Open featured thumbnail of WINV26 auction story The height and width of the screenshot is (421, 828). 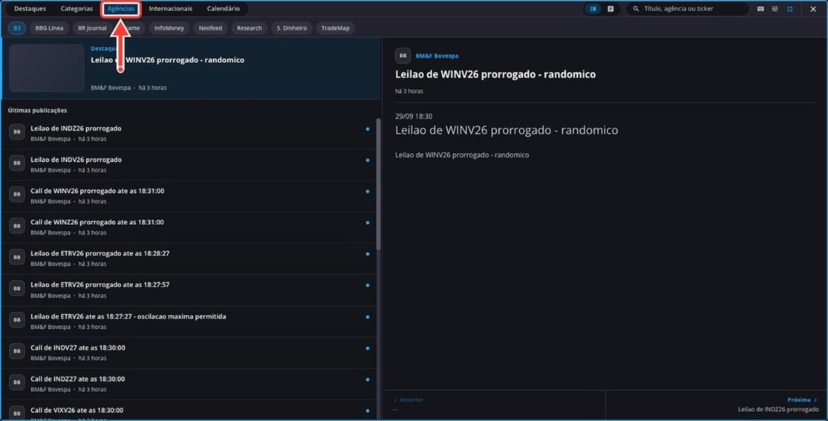(x=47, y=68)
